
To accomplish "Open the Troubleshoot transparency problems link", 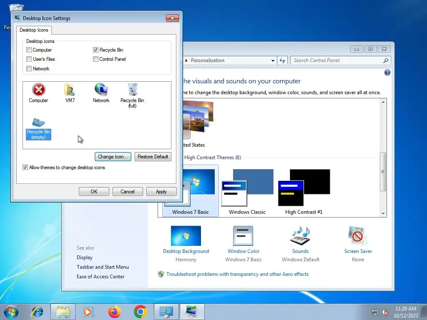I will click(x=237, y=274).
